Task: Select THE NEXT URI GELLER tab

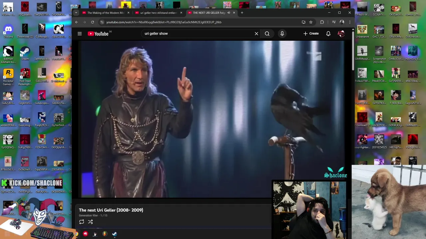Action: pos(209,13)
